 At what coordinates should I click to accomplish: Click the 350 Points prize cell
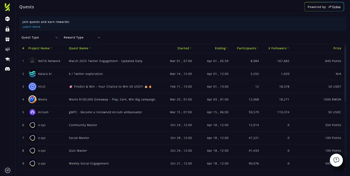pos(333,125)
